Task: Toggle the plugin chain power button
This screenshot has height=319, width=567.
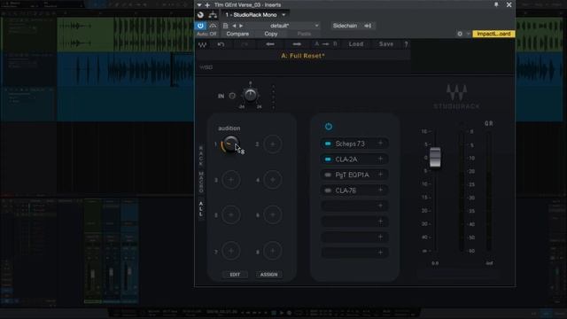Action: 329,126
